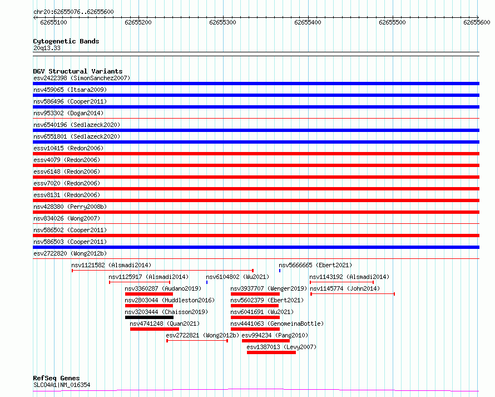This screenshot has height=397, width=495.
Task: Select nsv6551801 (Sedlazeck2020) variant label
Action: [x=77, y=136]
